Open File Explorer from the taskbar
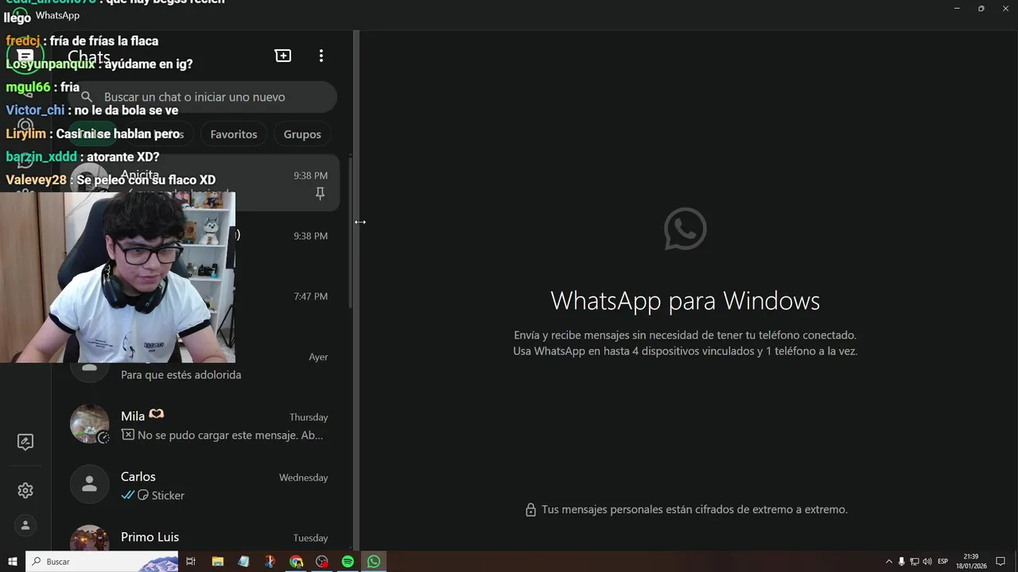The image size is (1018, 572). [217, 562]
